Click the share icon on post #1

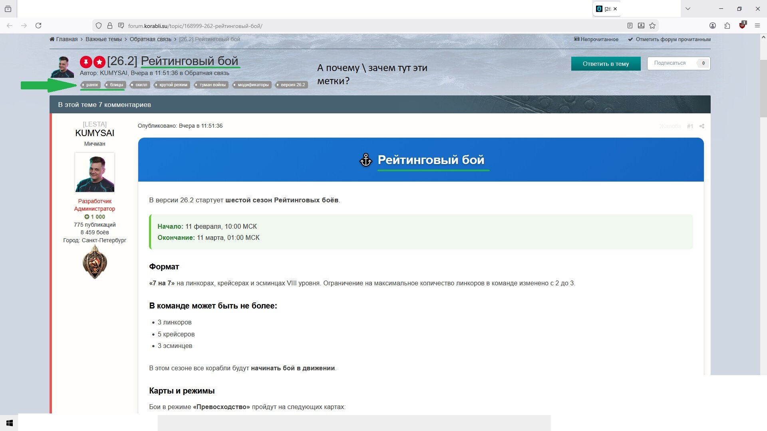click(x=702, y=126)
